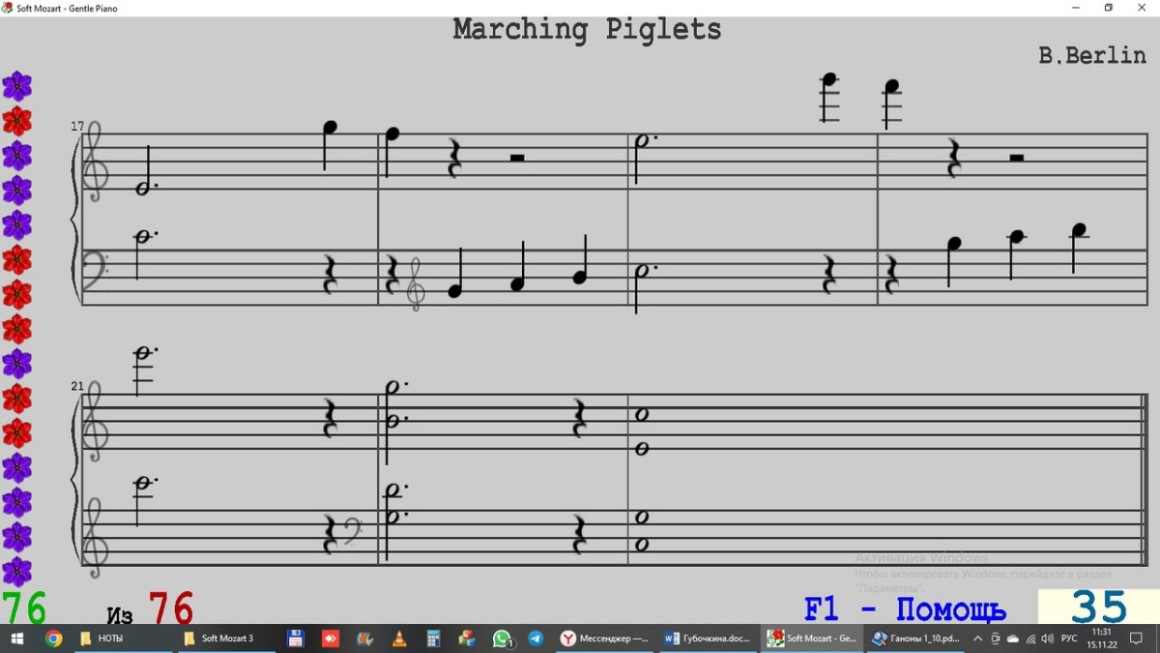
Task: Click the blue floppy disk taskbar icon
Action: pyautogui.click(x=296, y=638)
